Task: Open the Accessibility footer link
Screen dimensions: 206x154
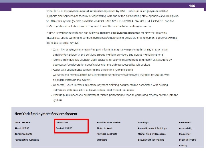Action: point(186,128)
